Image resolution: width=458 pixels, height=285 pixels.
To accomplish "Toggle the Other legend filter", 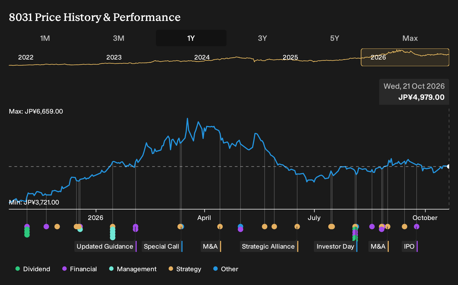I will coord(226,269).
